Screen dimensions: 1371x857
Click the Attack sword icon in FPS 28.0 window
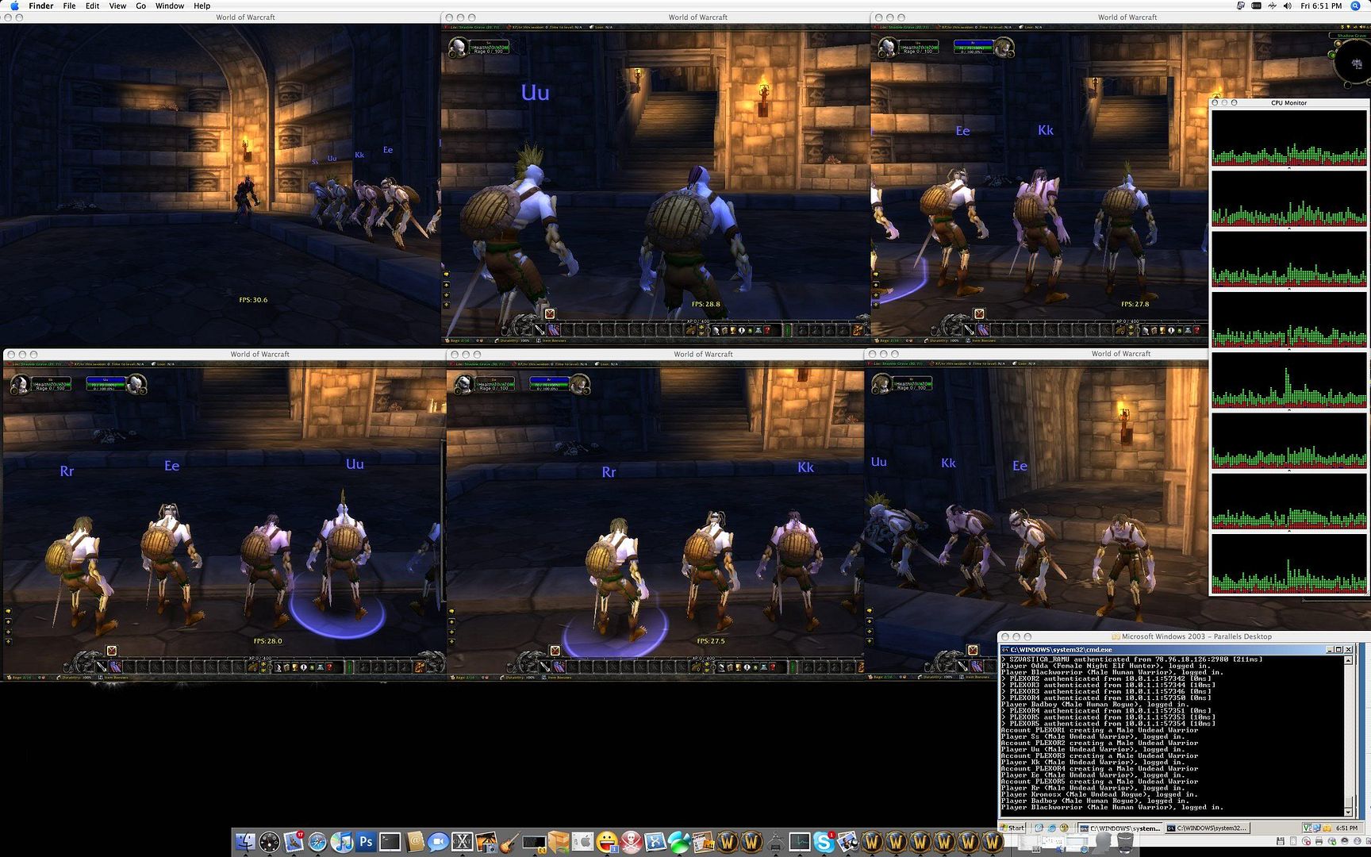pyautogui.click(x=102, y=667)
